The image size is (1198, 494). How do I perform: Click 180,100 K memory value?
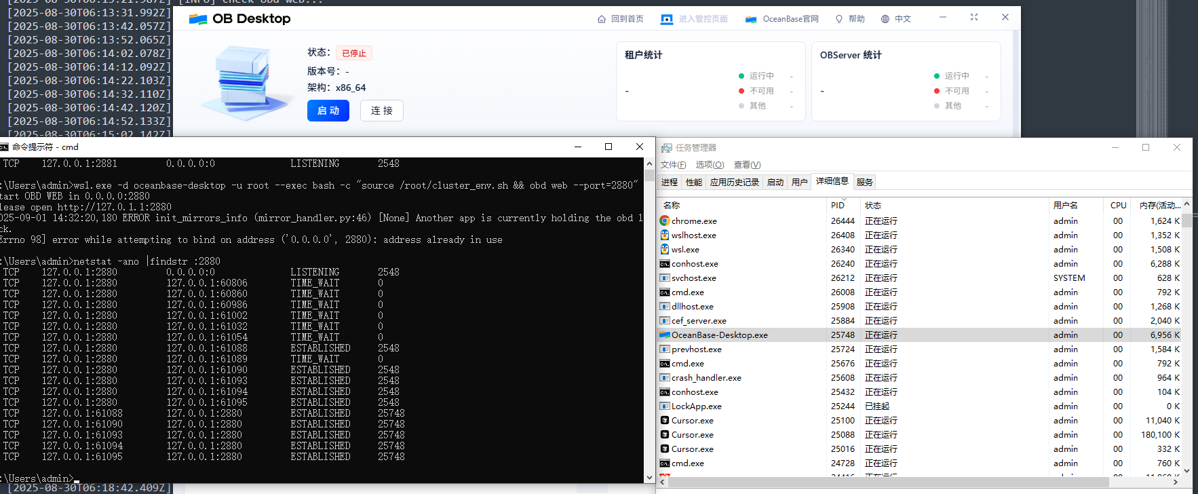coord(1160,434)
